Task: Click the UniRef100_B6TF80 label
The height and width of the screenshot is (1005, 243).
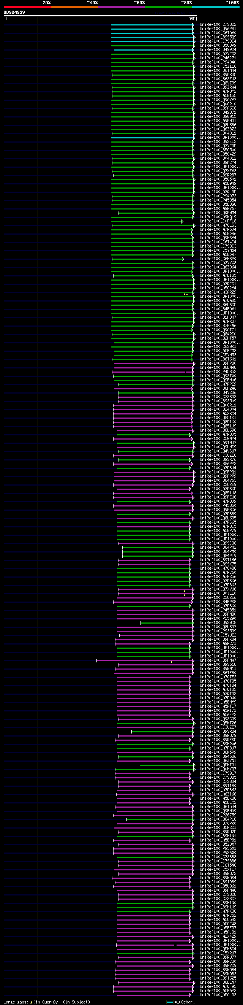Action: [x=218, y=673]
